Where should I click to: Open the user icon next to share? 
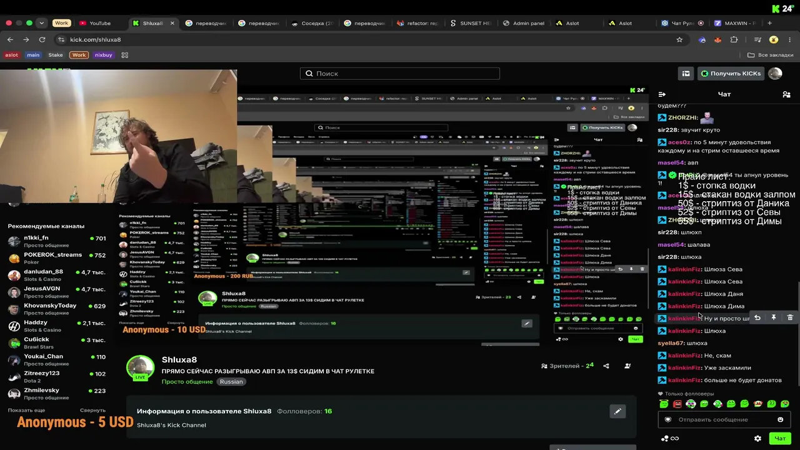[x=627, y=366]
